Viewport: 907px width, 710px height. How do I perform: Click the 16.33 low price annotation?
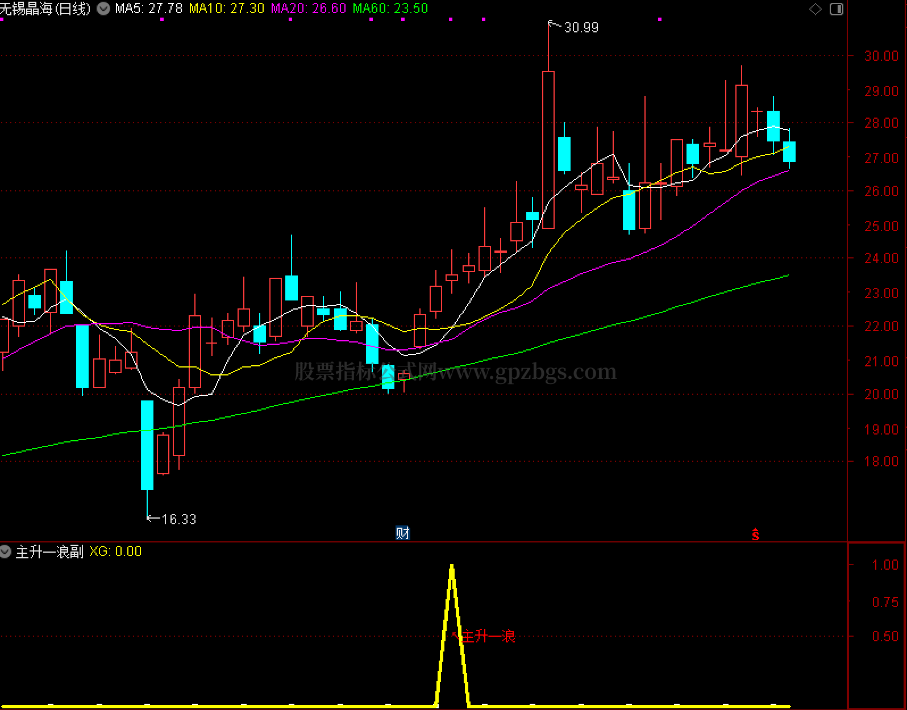tap(179, 519)
